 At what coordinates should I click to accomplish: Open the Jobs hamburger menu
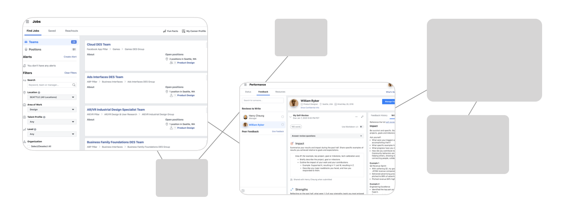(27, 22)
